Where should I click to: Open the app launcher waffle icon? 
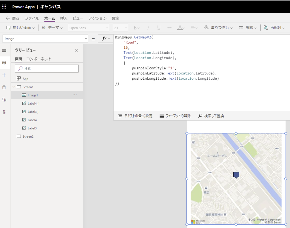click(x=4, y=7)
